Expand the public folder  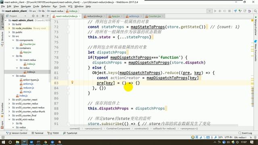pos(9,32)
